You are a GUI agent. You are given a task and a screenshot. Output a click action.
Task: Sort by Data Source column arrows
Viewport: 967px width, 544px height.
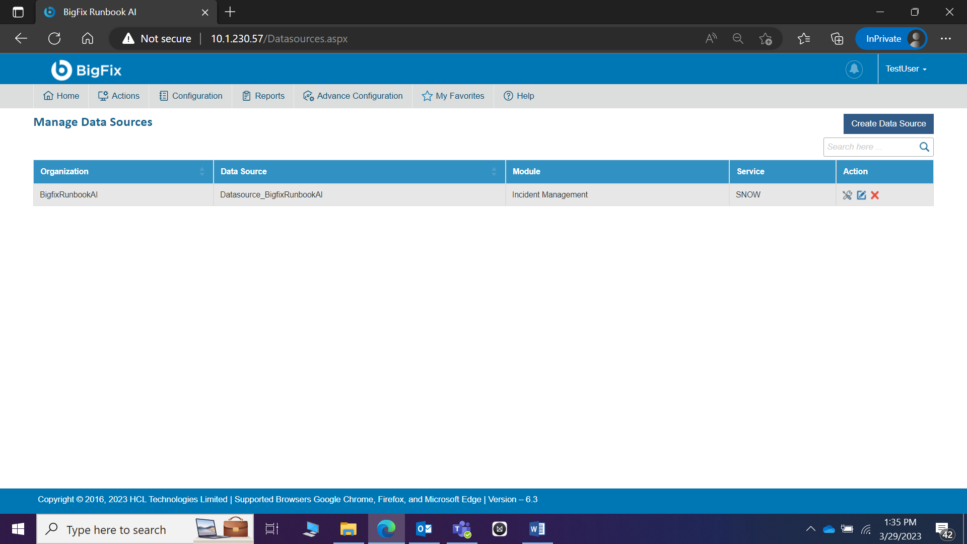pyautogui.click(x=494, y=172)
